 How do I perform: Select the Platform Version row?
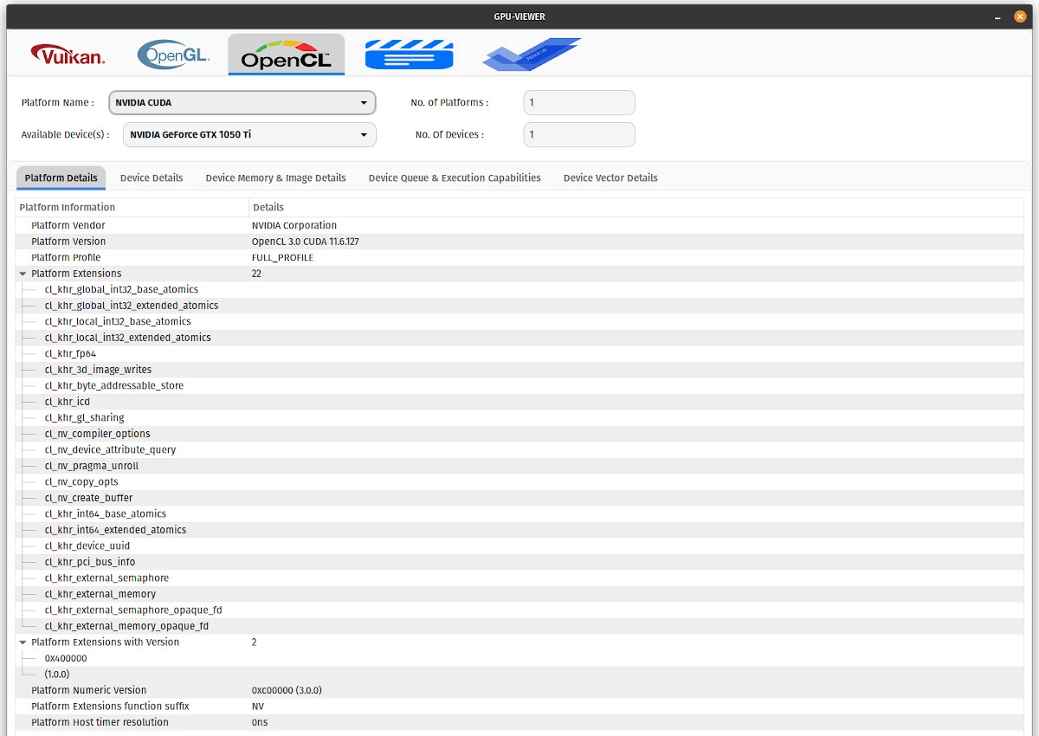pos(519,242)
